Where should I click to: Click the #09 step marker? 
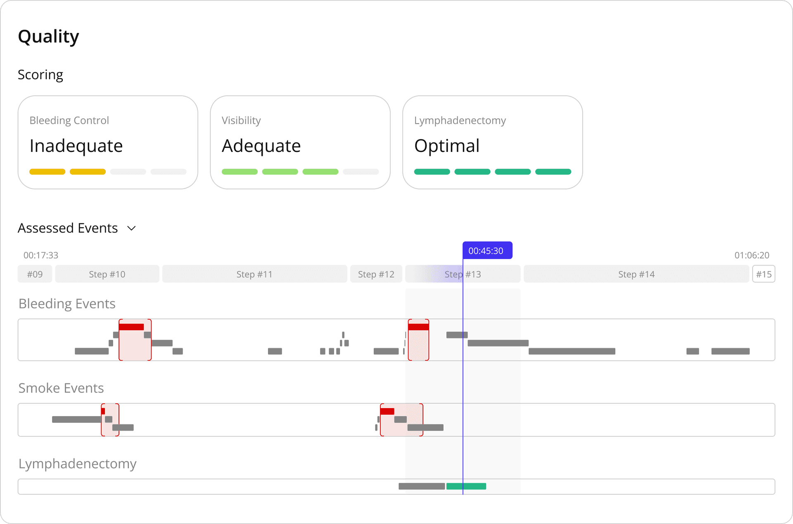coord(35,274)
